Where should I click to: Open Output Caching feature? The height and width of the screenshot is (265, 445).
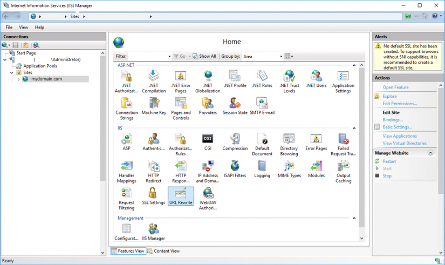(x=344, y=172)
